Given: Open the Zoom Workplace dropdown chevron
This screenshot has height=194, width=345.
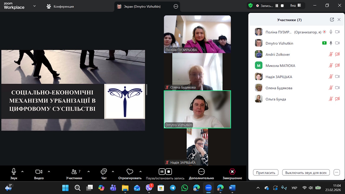Looking at the screenshot, I should coord(34,6).
